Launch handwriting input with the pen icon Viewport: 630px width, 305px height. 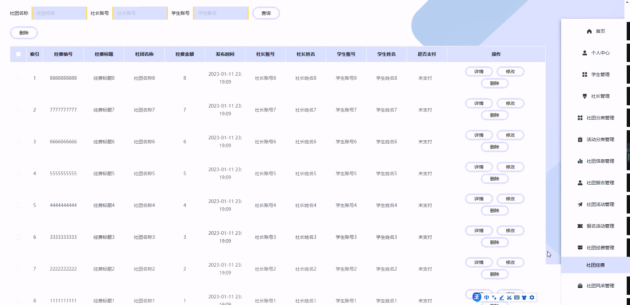[x=501, y=298]
